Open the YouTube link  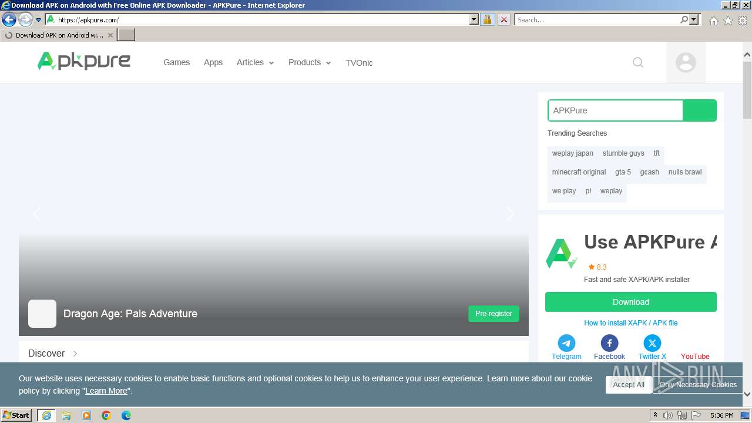(x=695, y=356)
